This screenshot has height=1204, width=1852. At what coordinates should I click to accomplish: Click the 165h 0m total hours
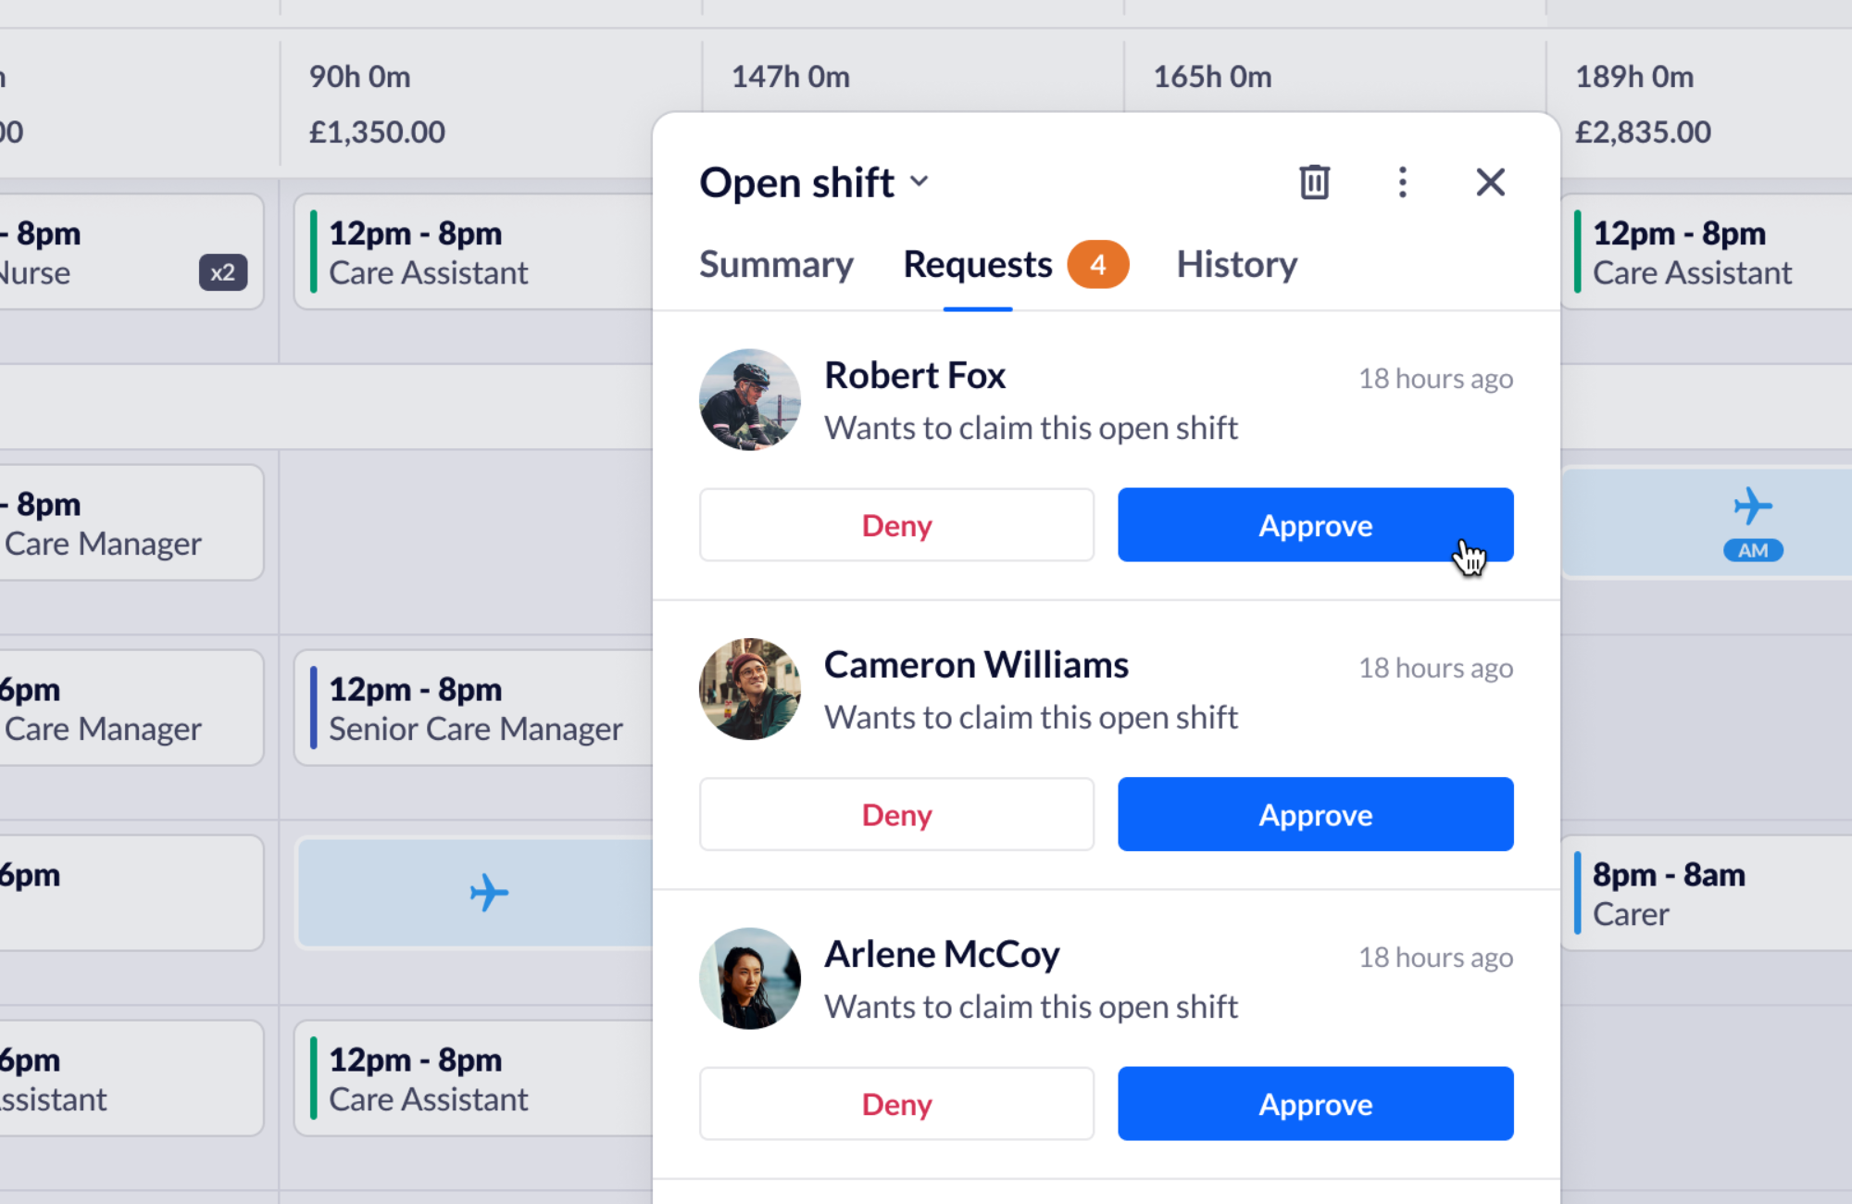pos(1212,77)
